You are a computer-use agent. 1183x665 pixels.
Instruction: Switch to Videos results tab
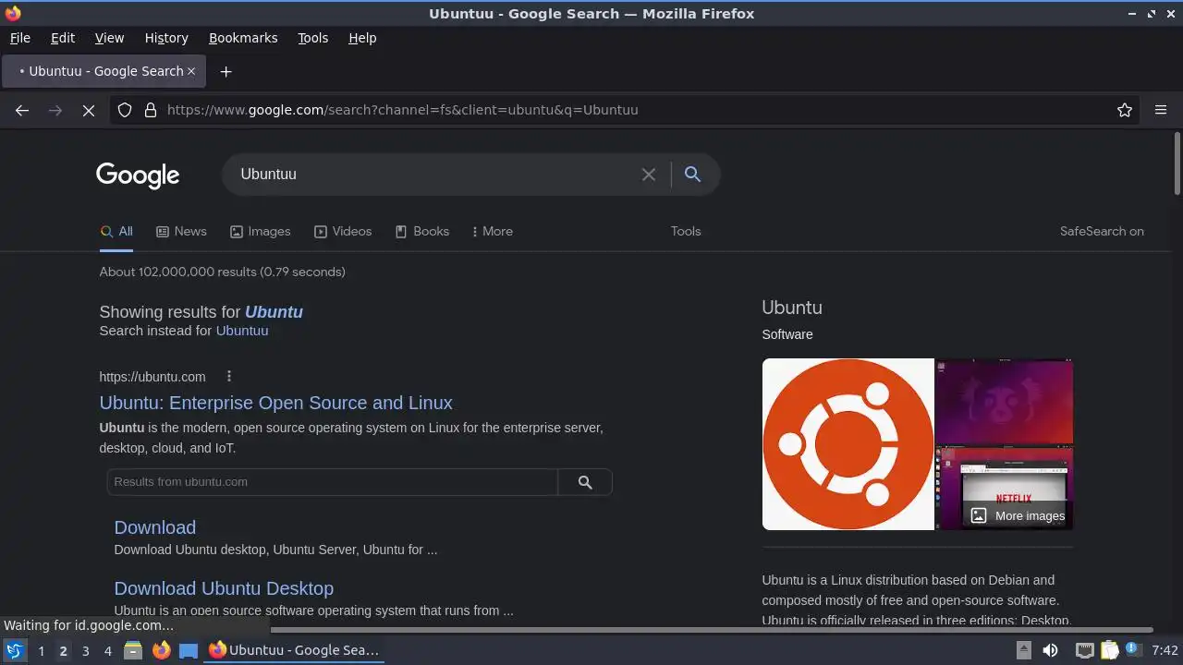(343, 231)
